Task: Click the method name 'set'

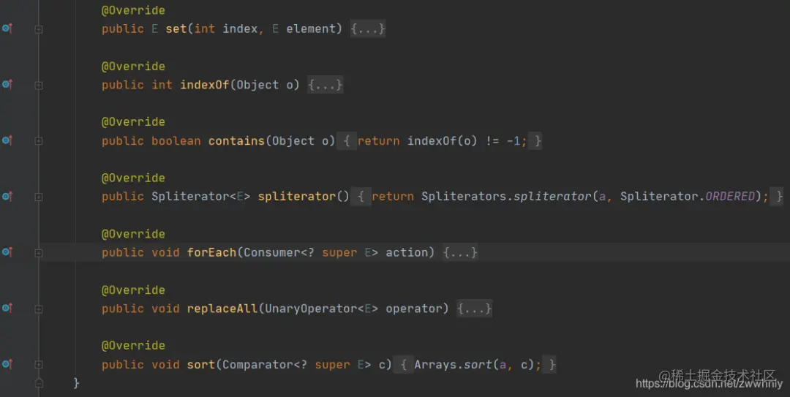Action: tap(176, 29)
